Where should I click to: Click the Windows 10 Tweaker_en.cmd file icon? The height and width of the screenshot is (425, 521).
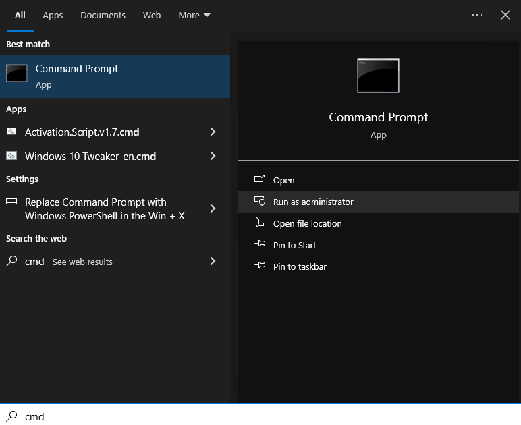11,156
